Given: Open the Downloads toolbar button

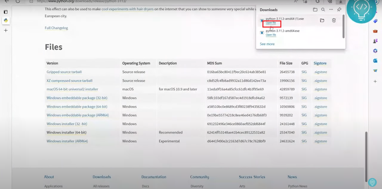Looking at the screenshot, I should pyautogui.click(x=341, y=2).
